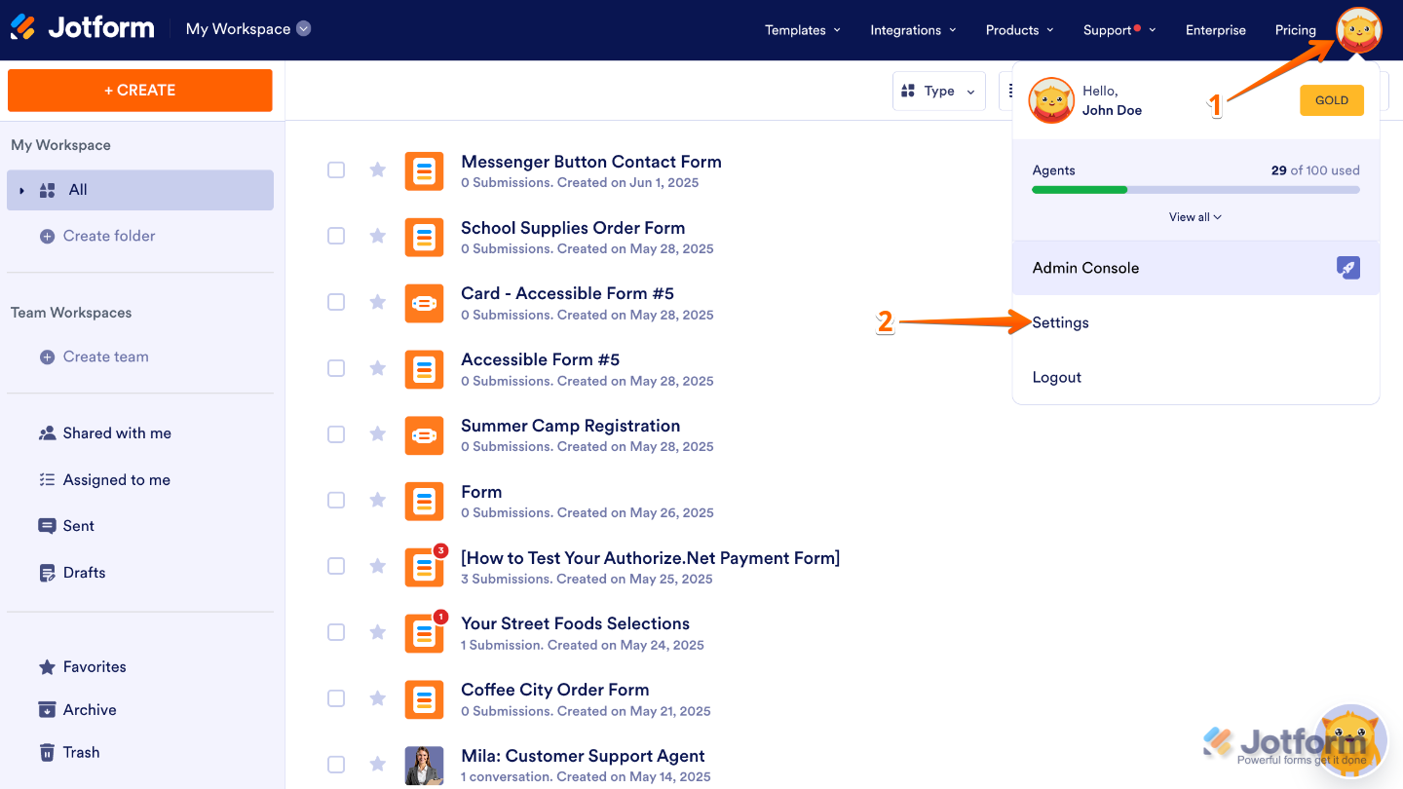Image resolution: width=1403 pixels, height=789 pixels.
Task: Open the Templates menu
Action: point(802,29)
